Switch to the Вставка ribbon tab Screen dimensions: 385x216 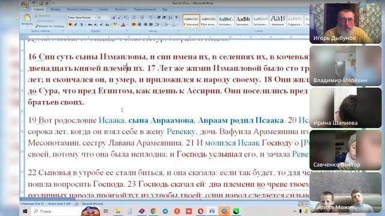pos(55,10)
